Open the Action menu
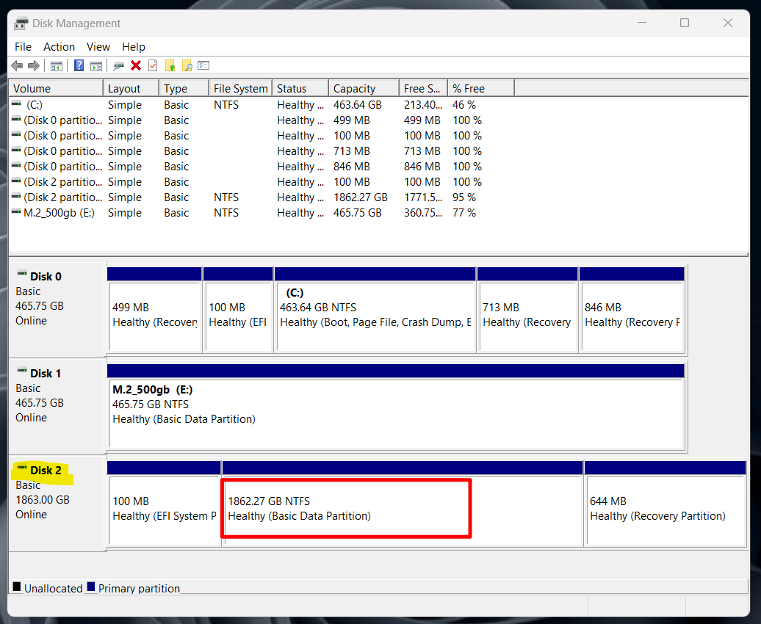761x624 pixels. [59, 47]
